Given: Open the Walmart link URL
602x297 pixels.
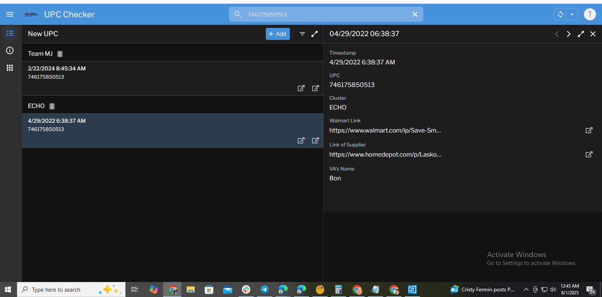Looking at the screenshot, I should tap(385, 130).
